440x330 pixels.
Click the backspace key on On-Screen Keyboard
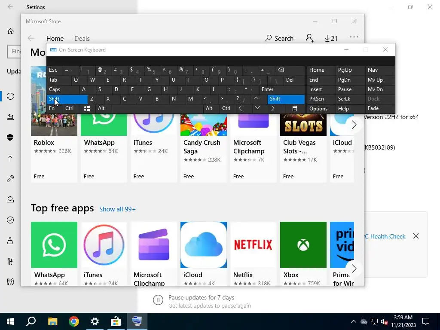(x=281, y=70)
